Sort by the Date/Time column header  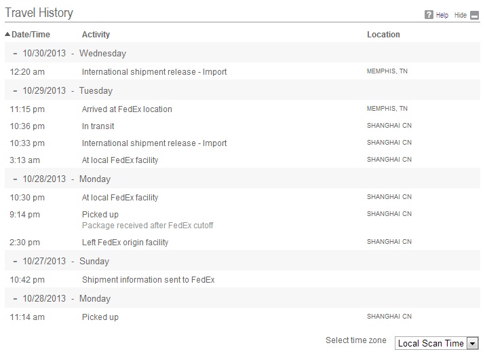tap(31, 35)
